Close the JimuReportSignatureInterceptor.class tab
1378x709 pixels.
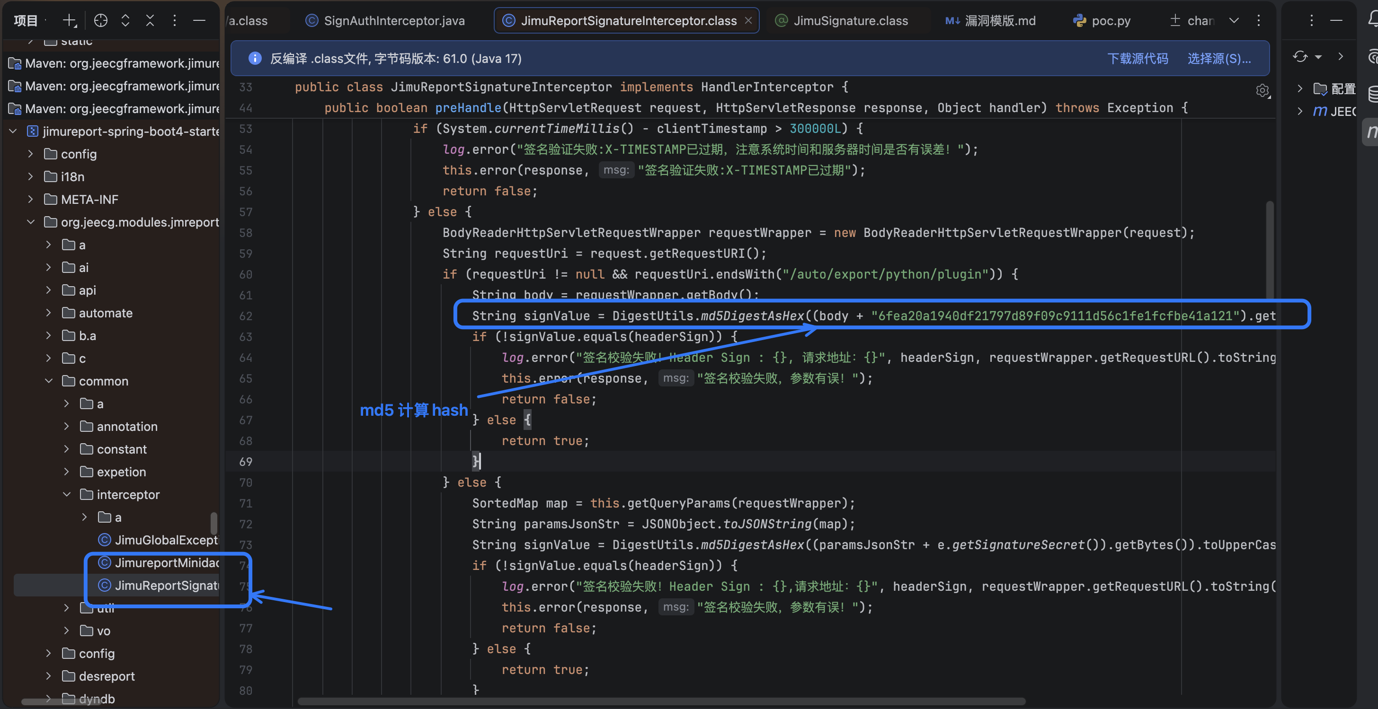click(748, 20)
